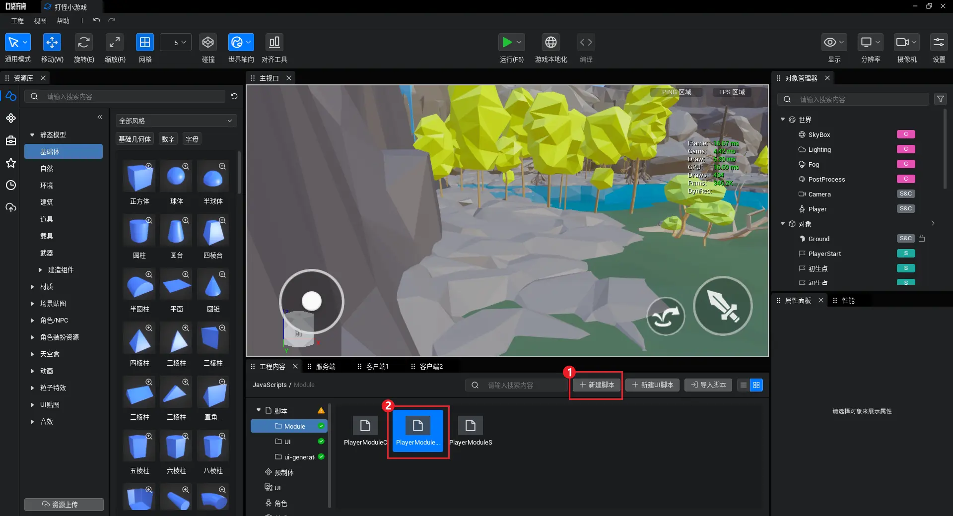This screenshot has height=516, width=953.
Task: Tap the sword attack button in viewport
Action: point(723,306)
